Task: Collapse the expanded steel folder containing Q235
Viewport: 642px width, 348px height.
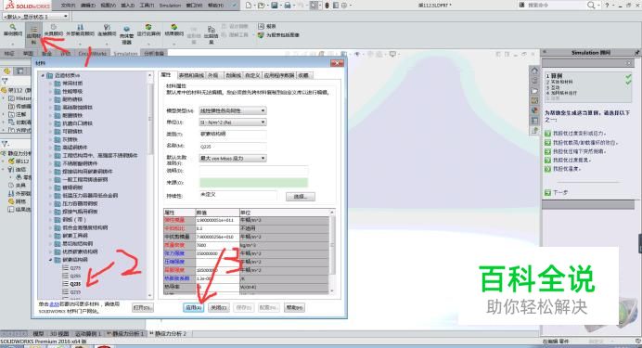Action: point(51,260)
